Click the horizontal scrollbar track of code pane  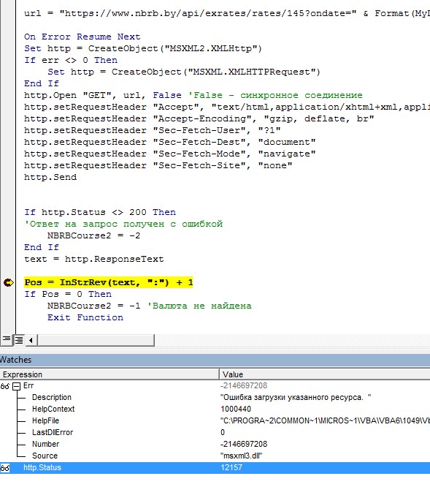pyautogui.click(x=96, y=341)
